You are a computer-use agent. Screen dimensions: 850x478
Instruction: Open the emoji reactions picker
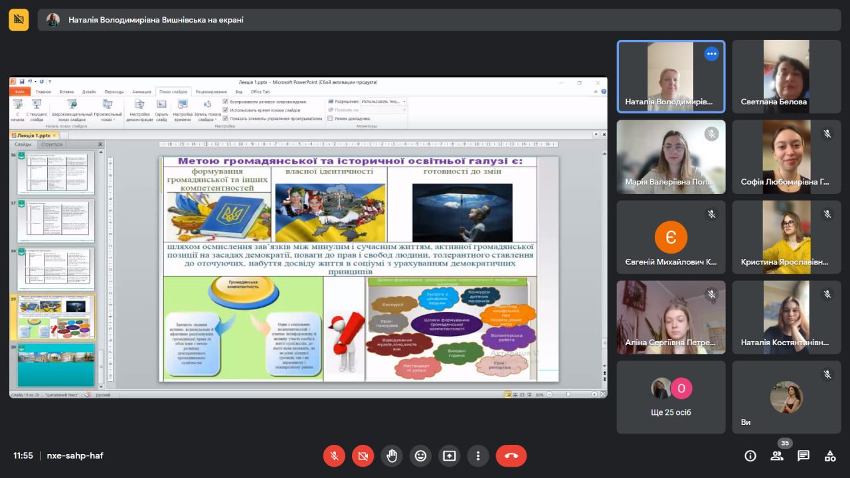[x=420, y=455]
